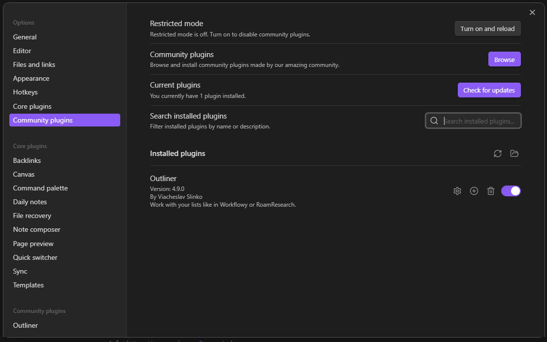Select Outliner in the sidebar
The height and width of the screenshot is (342, 547).
click(26, 325)
